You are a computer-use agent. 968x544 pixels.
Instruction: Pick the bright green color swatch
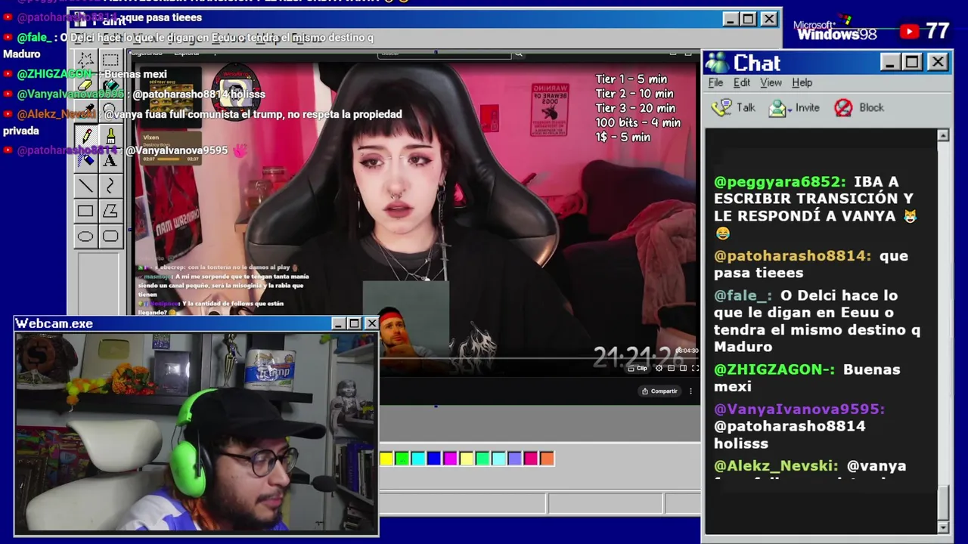click(402, 458)
